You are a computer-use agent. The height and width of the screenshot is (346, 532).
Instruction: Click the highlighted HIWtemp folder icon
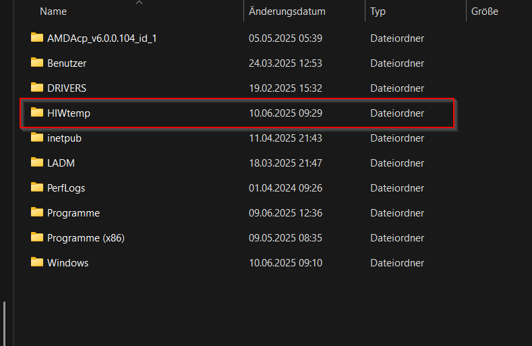[x=36, y=113]
